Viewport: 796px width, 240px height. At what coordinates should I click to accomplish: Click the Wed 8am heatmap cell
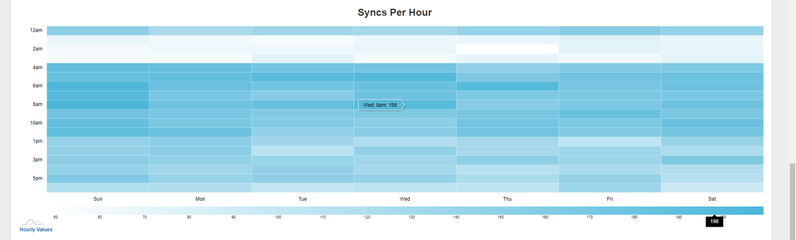click(x=405, y=105)
